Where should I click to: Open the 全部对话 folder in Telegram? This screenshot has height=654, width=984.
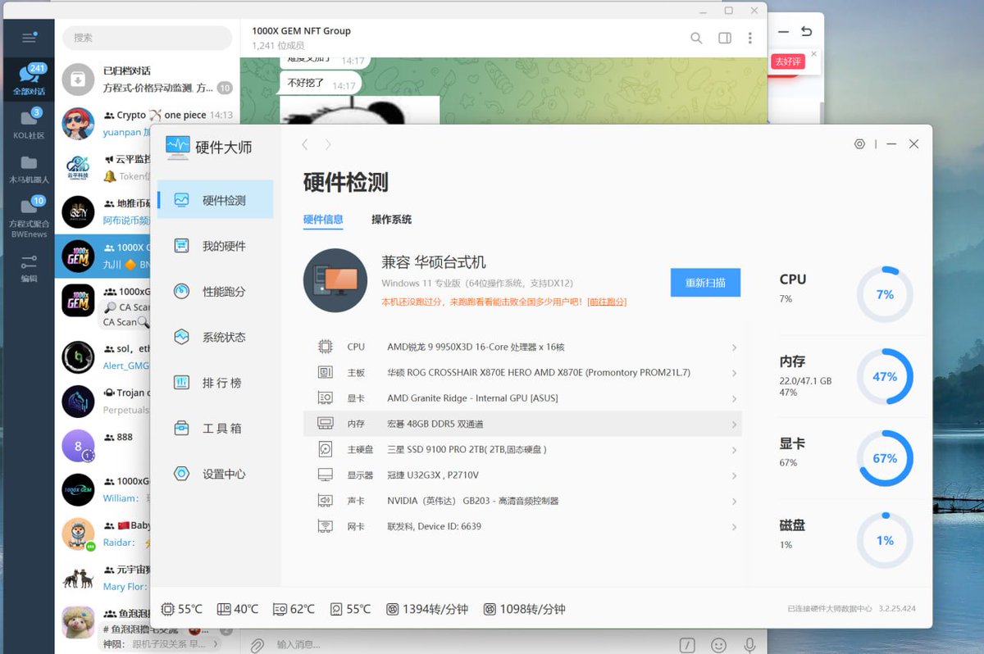click(x=29, y=79)
